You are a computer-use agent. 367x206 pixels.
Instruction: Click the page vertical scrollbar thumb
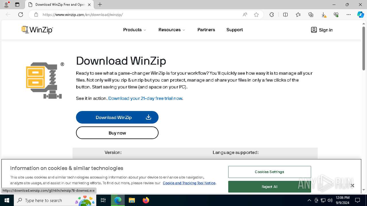[364, 49]
